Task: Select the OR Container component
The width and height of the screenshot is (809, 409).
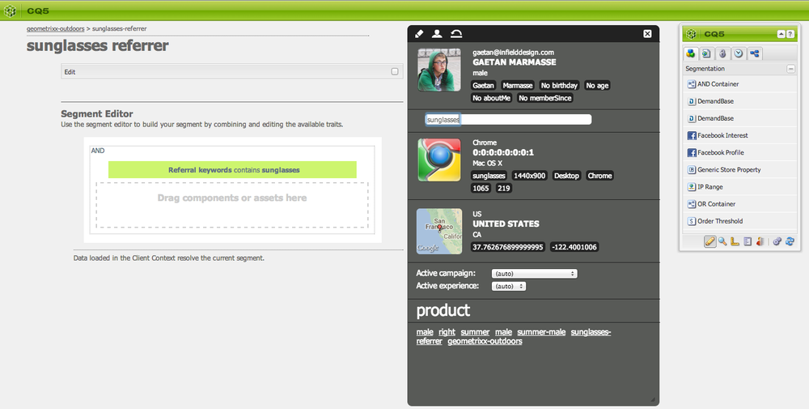Action: coord(740,204)
